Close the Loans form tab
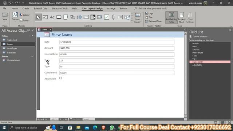This screenshot has height=131, width=233. point(50,29)
